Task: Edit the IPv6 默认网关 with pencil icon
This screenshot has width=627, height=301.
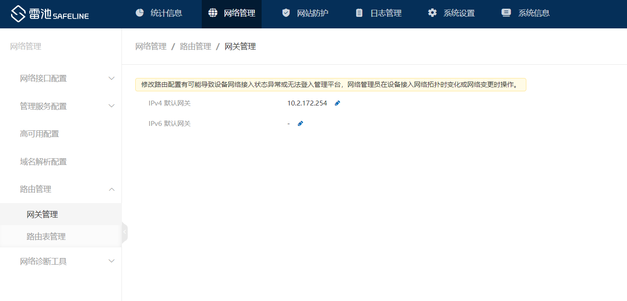Action: [x=300, y=123]
